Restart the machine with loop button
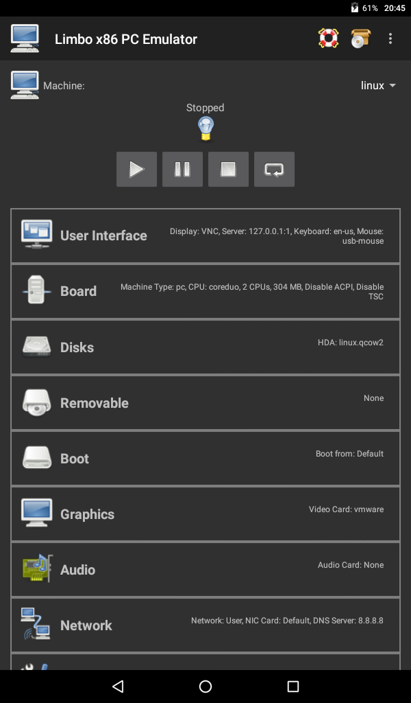 pos(274,169)
